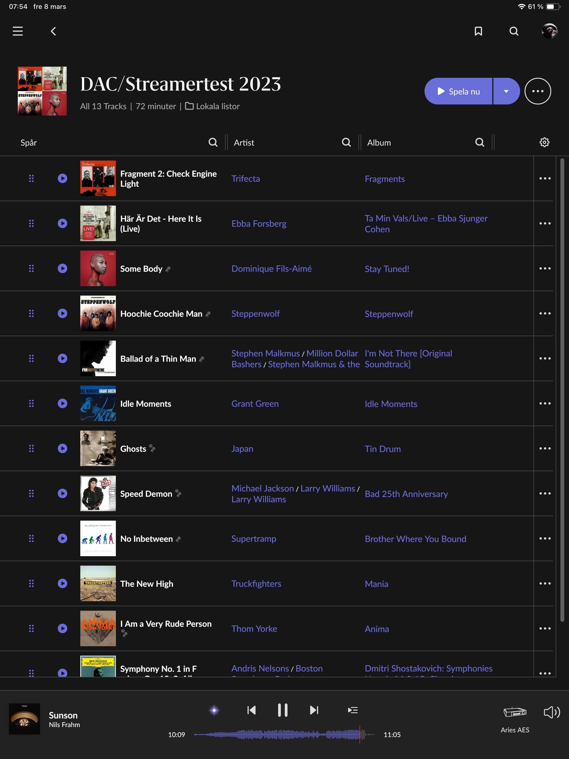Open Steppenwolf album cover thumbnail

click(98, 313)
